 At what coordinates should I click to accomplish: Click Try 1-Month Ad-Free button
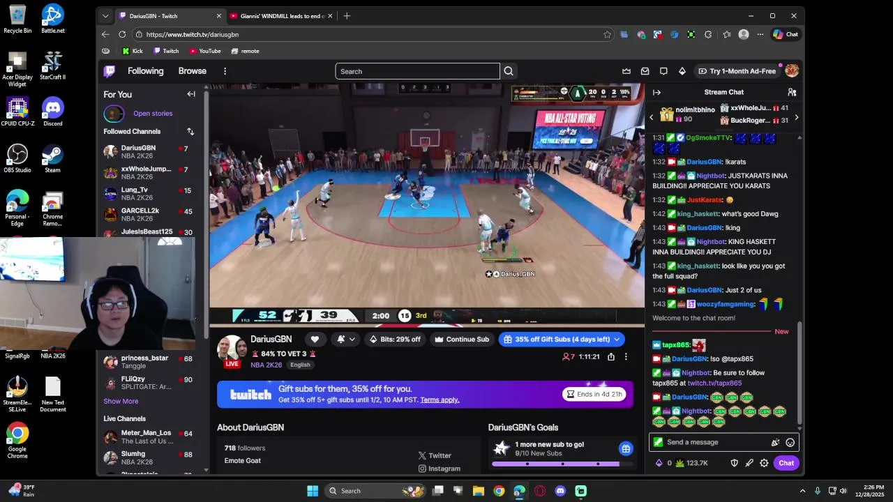click(x=736, y=71)
